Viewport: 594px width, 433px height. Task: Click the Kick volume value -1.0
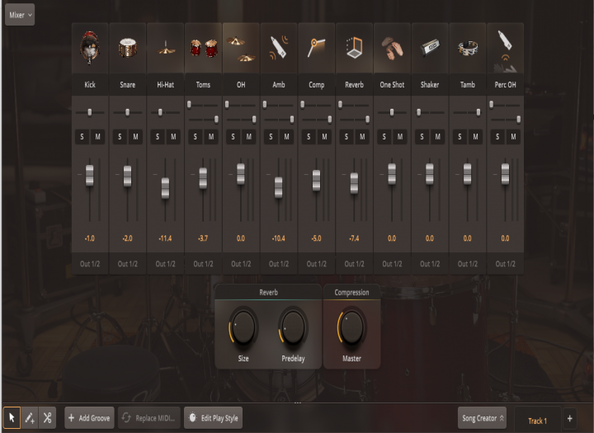coord(90,238)
